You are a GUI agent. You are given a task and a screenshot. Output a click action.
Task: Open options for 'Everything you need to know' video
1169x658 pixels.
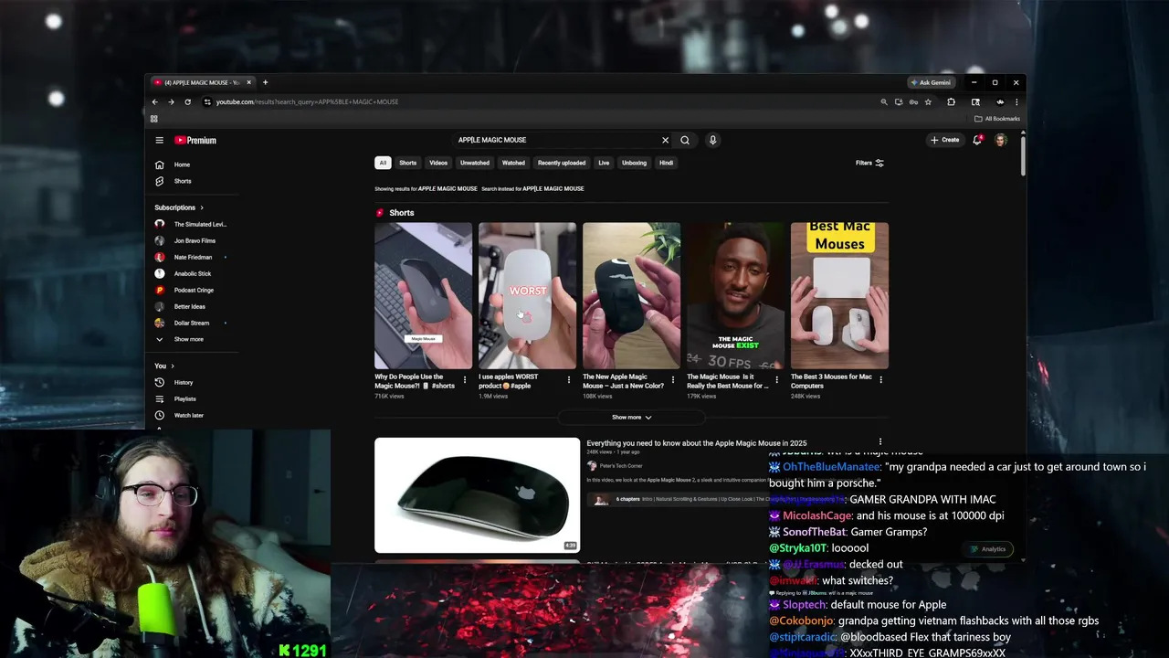(880, 442)
